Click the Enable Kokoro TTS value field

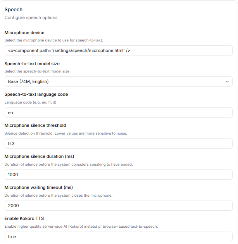click(x=118, y=237)
